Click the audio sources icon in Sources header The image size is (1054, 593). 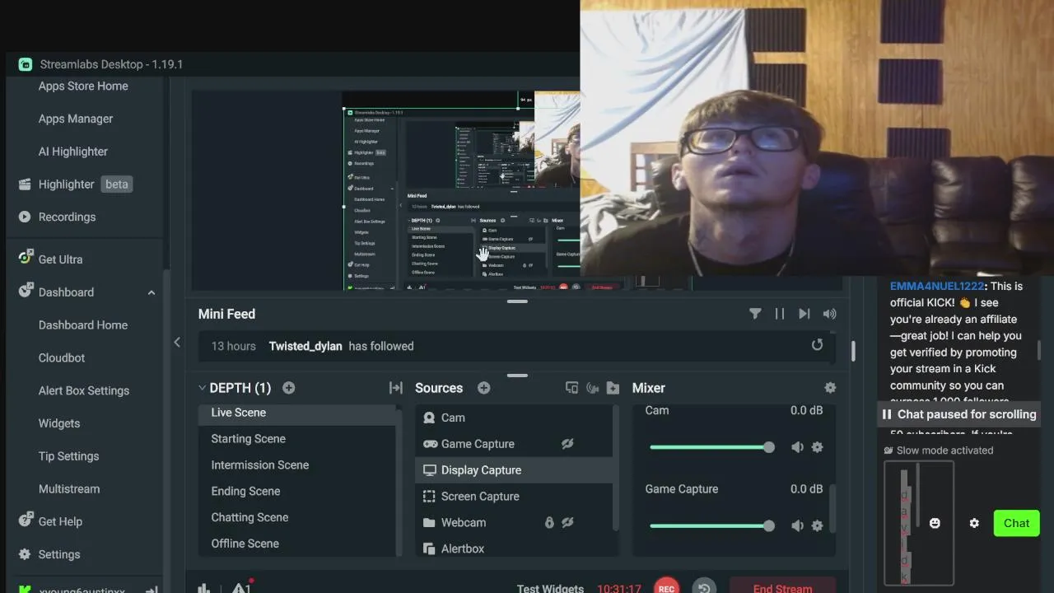coord(592,388)
